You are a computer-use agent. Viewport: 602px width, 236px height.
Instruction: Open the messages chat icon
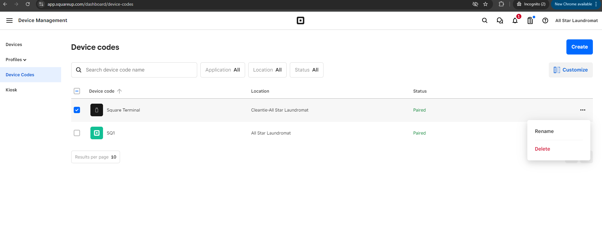point(500,20)
